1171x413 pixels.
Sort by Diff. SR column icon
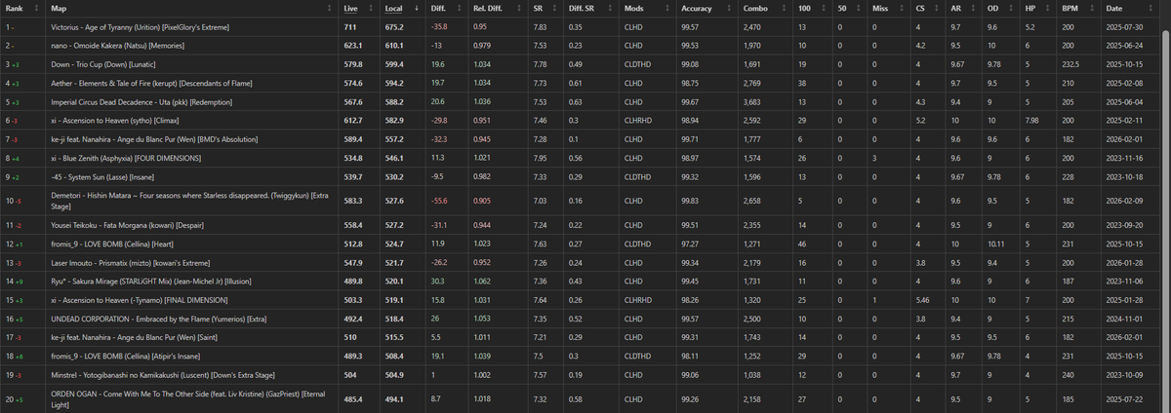coord(612,10)
